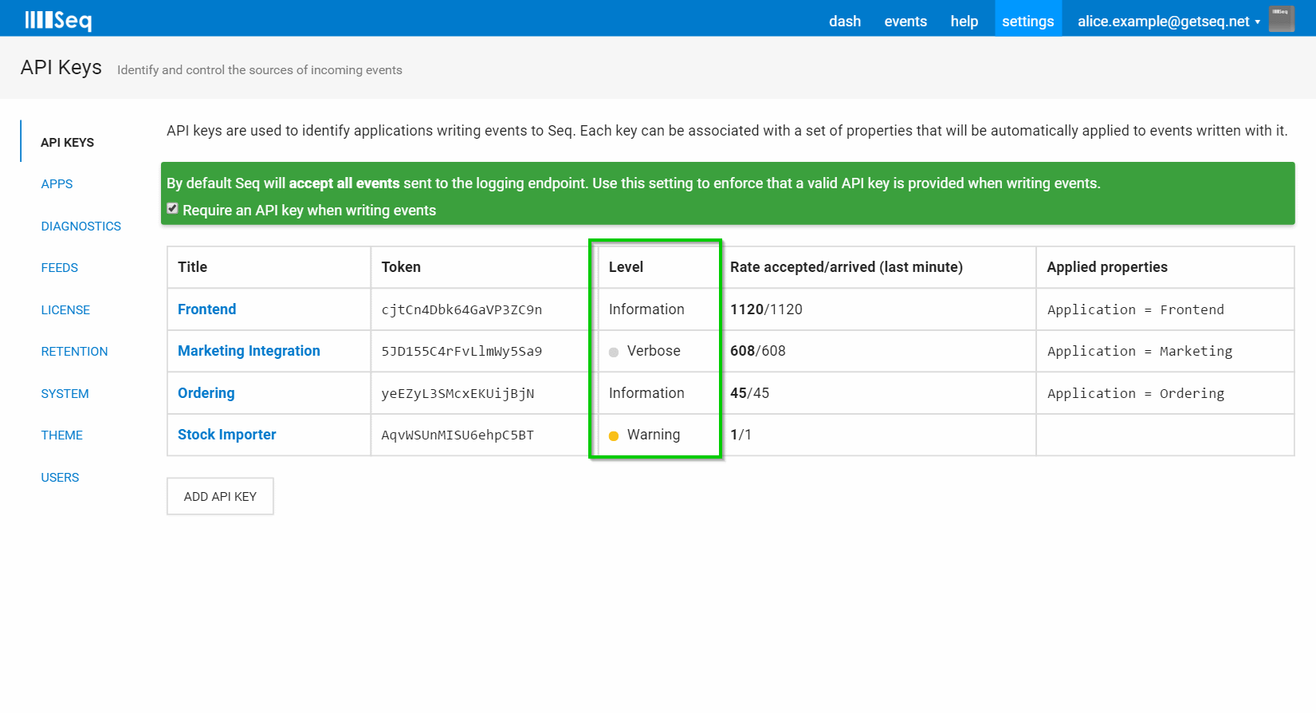Select API KEYS in sidebar
Screen dimensions: 1316x713
click(x=68, y=142)
